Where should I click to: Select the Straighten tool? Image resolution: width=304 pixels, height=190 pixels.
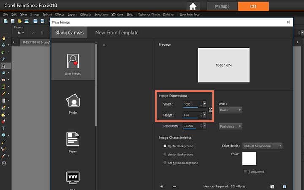(3, 73)
